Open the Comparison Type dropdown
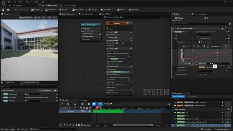This screenshot has width=233, height=131. pos(203,74)
